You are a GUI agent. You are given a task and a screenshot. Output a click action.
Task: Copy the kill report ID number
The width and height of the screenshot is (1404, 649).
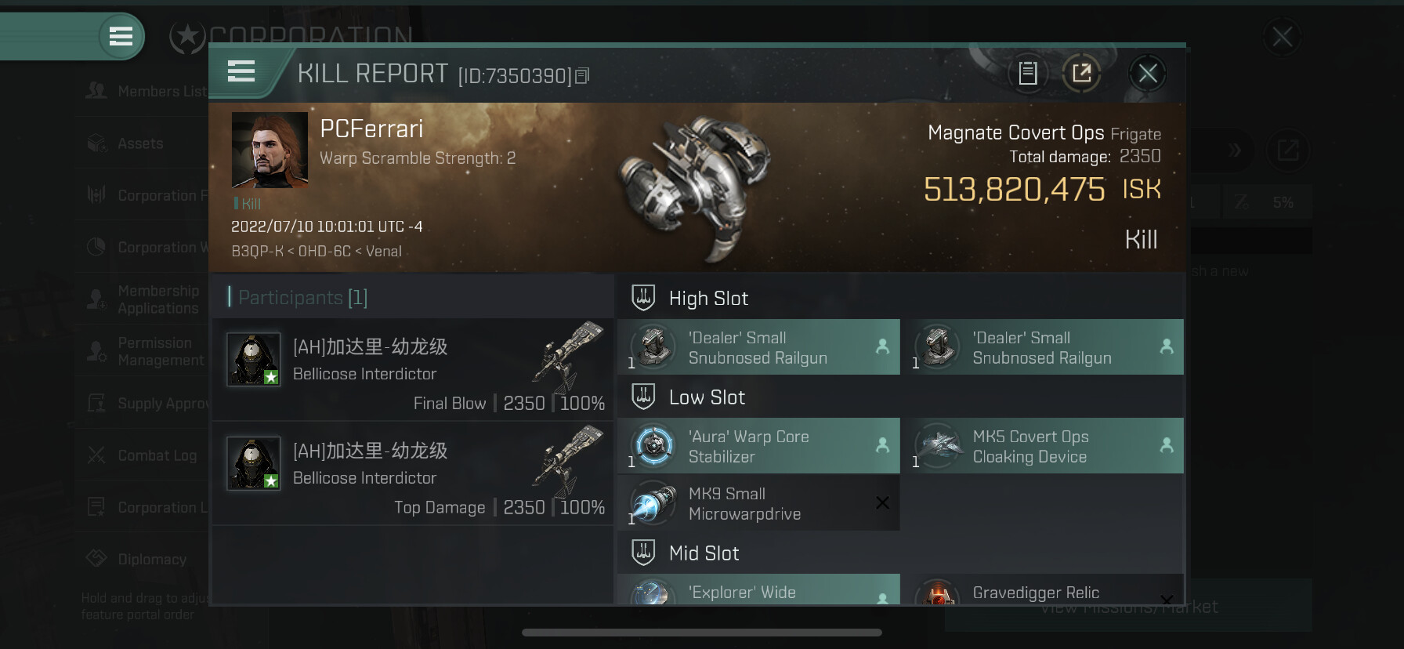(x=583, y=76)
